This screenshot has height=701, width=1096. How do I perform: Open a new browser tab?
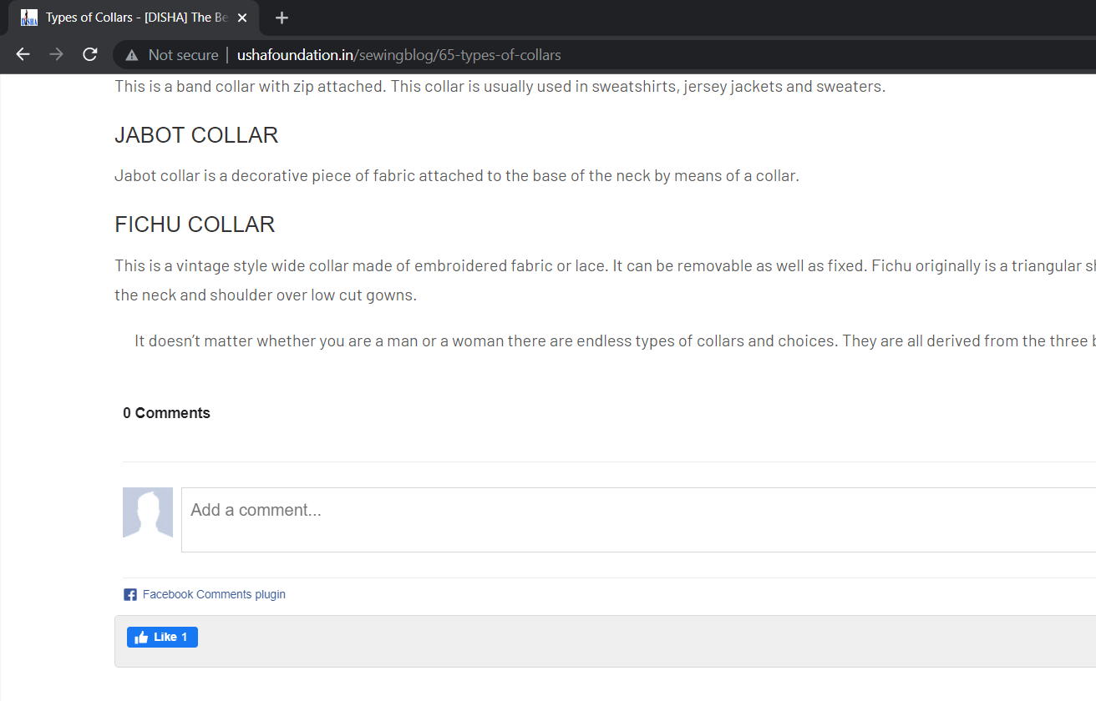(282, 18)
